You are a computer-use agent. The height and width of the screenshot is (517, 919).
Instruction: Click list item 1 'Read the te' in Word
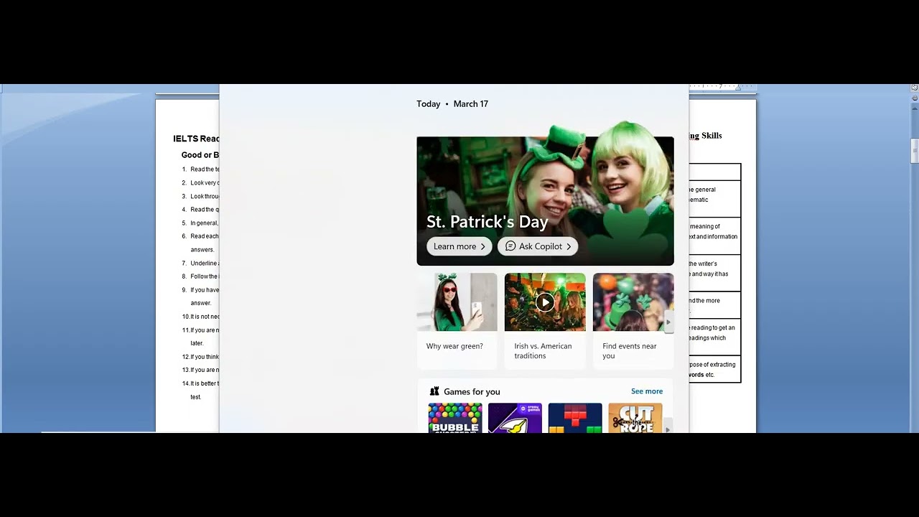[205, 169]
